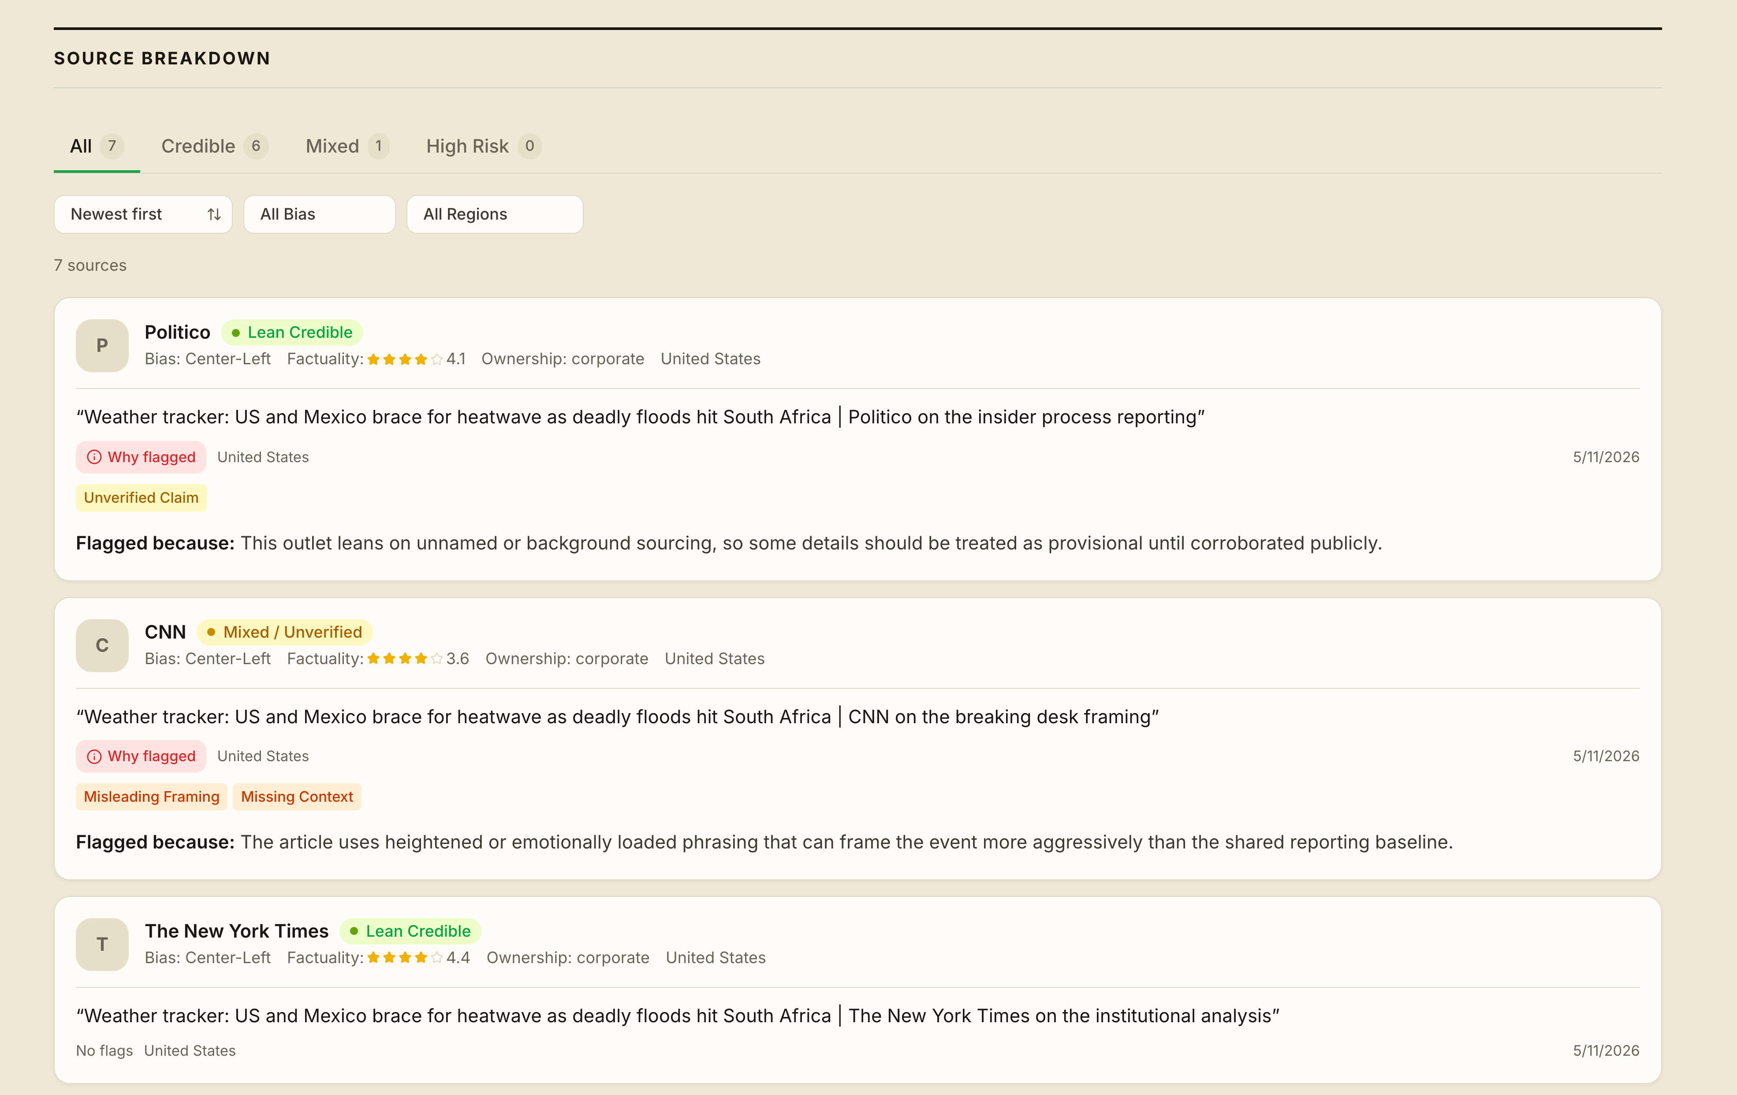
Task: Click CNN's 'Bias: Center-Left' text
Action: (x=208, y=658)
